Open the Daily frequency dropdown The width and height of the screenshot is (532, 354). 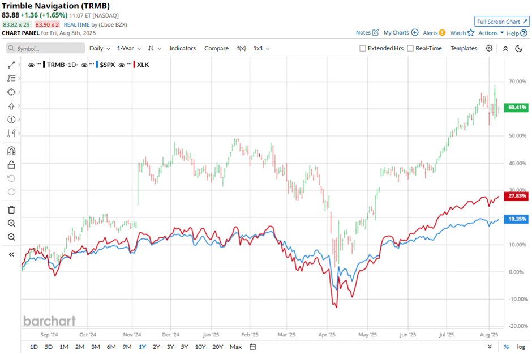coord(100,49)
